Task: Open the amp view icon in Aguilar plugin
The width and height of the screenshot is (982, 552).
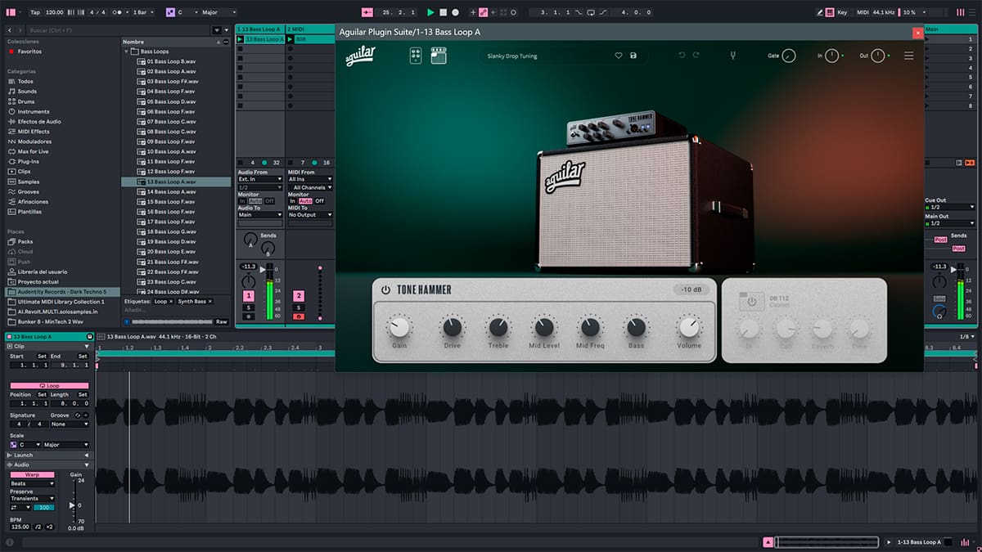Action: tap(438, 56)
